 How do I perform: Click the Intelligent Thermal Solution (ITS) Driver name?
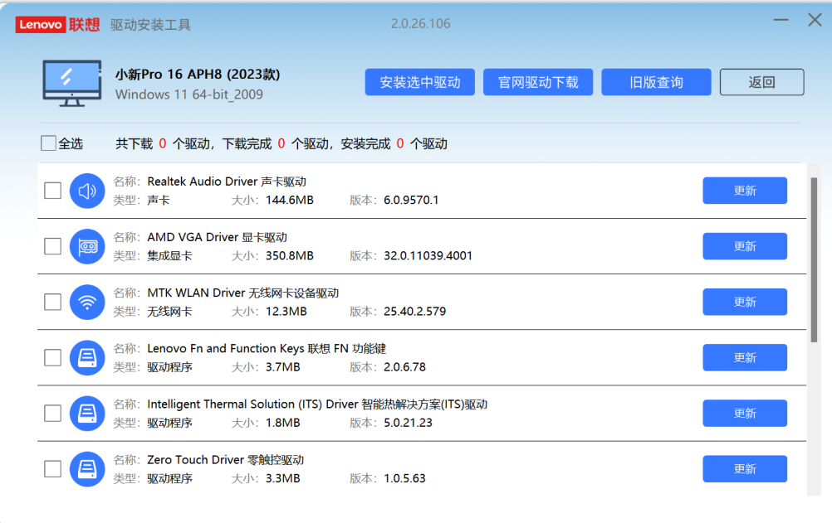coord(317,404)
